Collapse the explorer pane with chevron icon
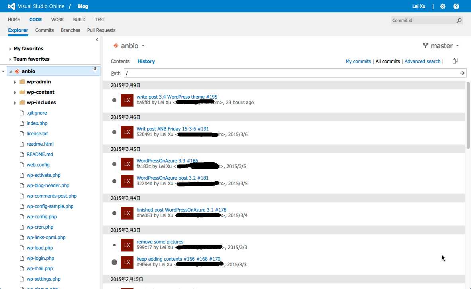Image resolution: width=471 pixels, height=289 pixels. point(97,40)
